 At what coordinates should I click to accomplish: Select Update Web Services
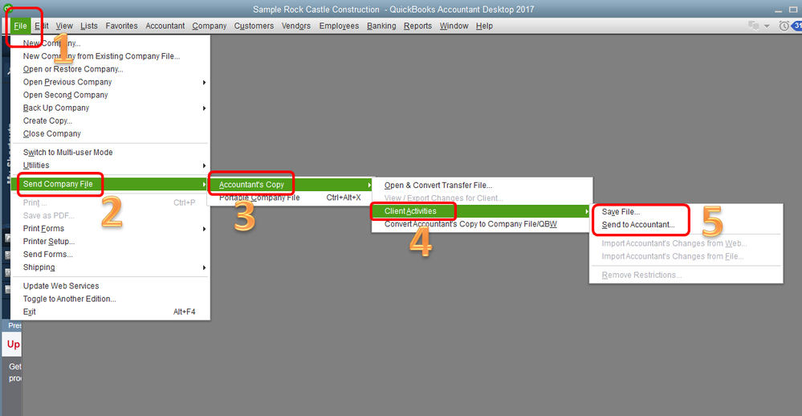61,286
